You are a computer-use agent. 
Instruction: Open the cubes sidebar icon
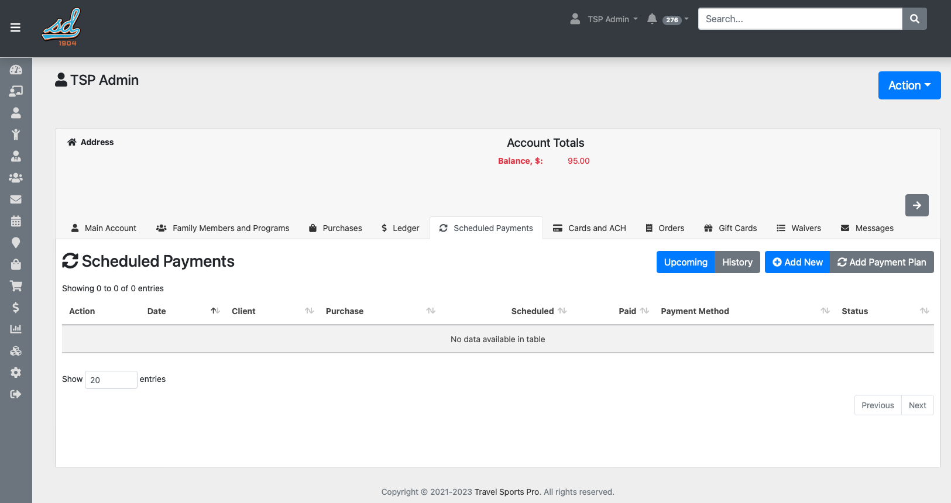tap(16, 351)
